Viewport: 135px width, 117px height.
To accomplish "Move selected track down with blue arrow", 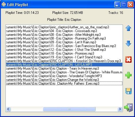I will (x=128, y=44).
